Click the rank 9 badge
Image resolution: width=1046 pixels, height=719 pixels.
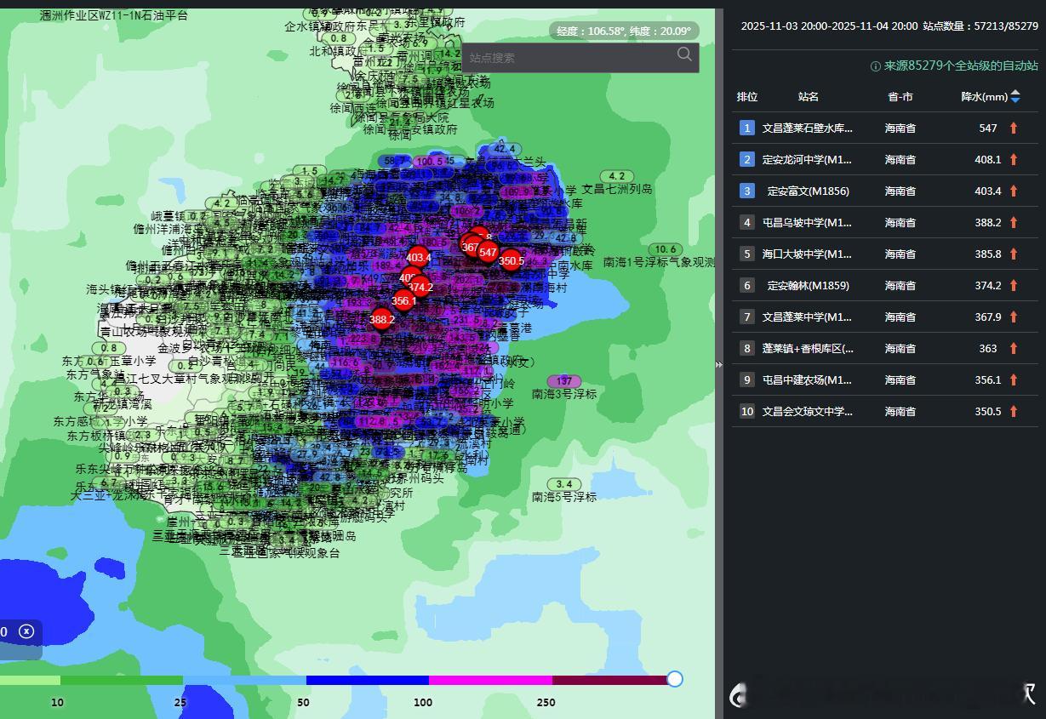click(746, 379)
